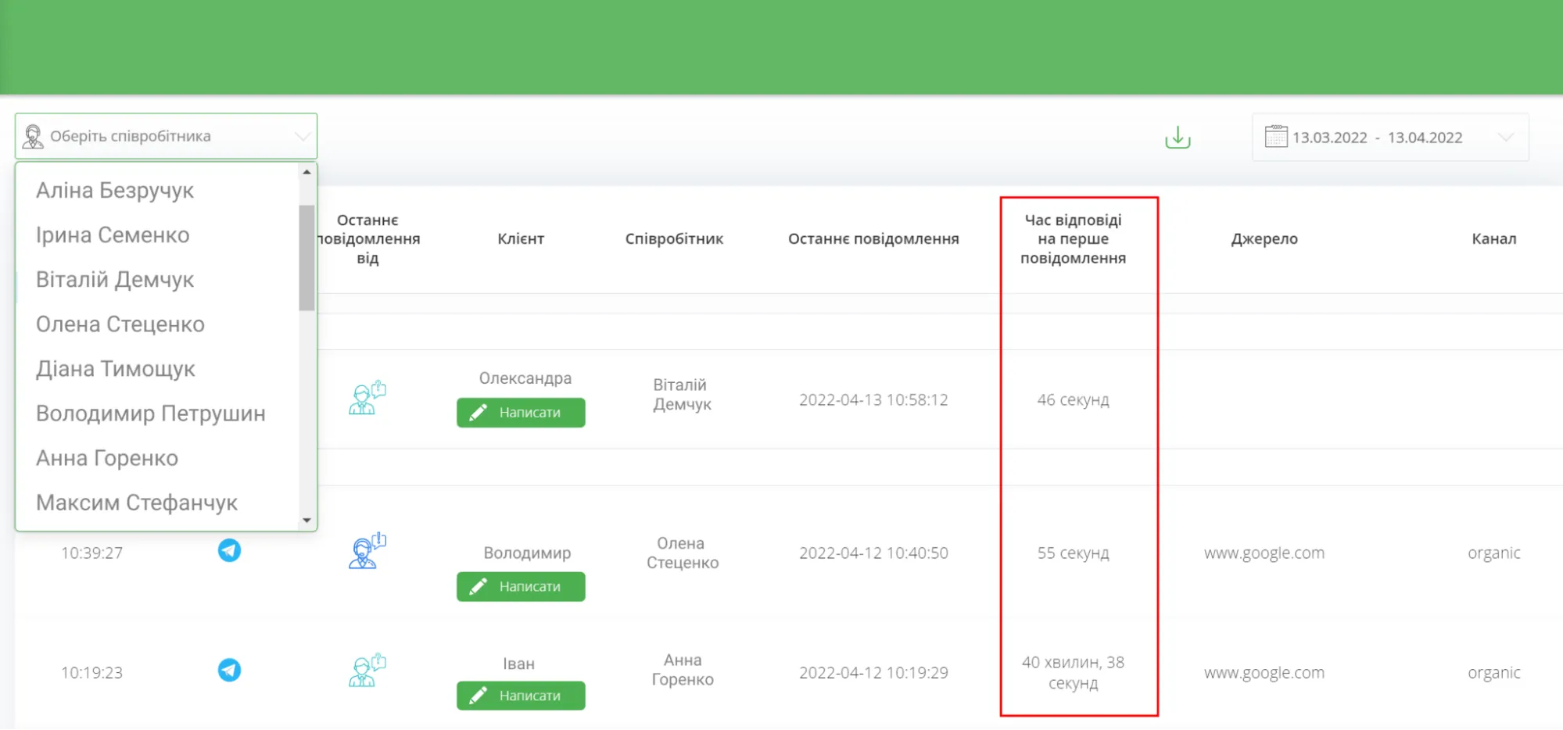
Task: Click the dropdown scrollbar up arrow
Action: 307,172
